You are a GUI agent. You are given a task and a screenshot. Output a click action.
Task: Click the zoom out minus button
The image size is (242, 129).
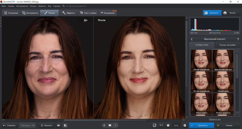point(168,125)
